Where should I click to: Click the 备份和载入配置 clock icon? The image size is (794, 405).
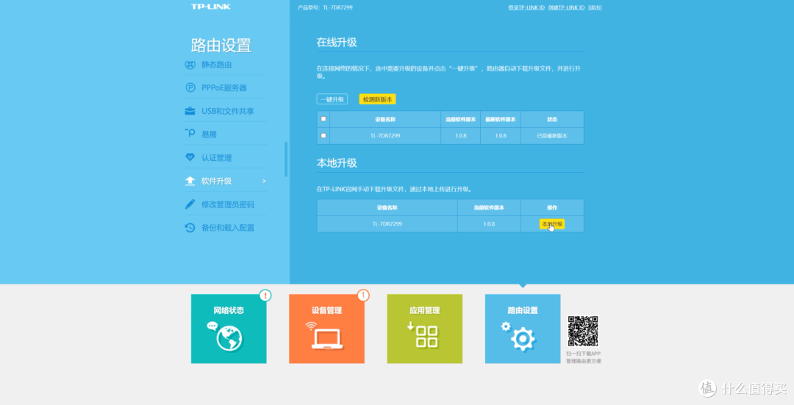pyautogui.click(x=190, y=227)
